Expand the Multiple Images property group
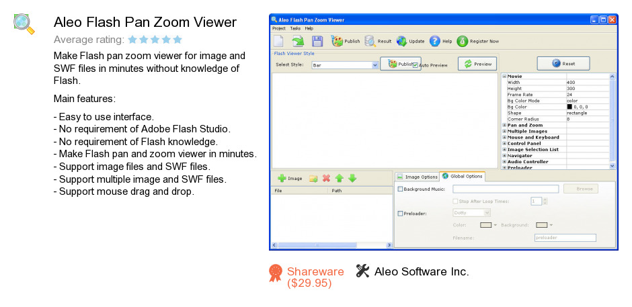Image resolution: width=632 pixels, height=307 pixels. click(x=504, y=132)
